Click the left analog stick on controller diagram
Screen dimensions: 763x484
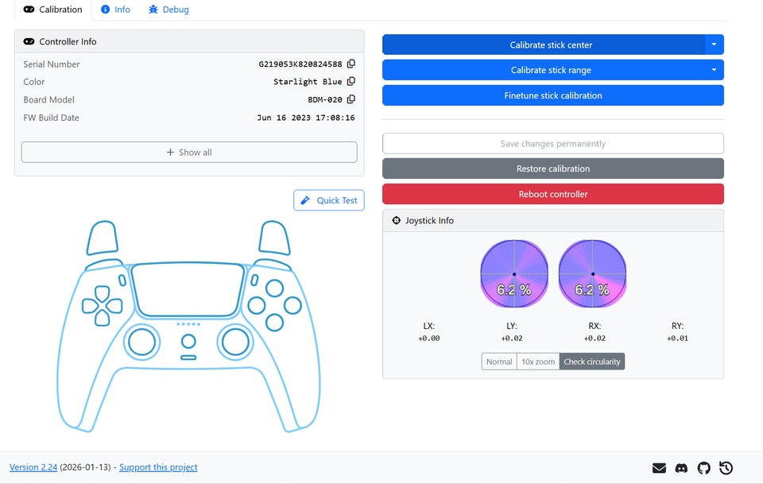(141, 342)
